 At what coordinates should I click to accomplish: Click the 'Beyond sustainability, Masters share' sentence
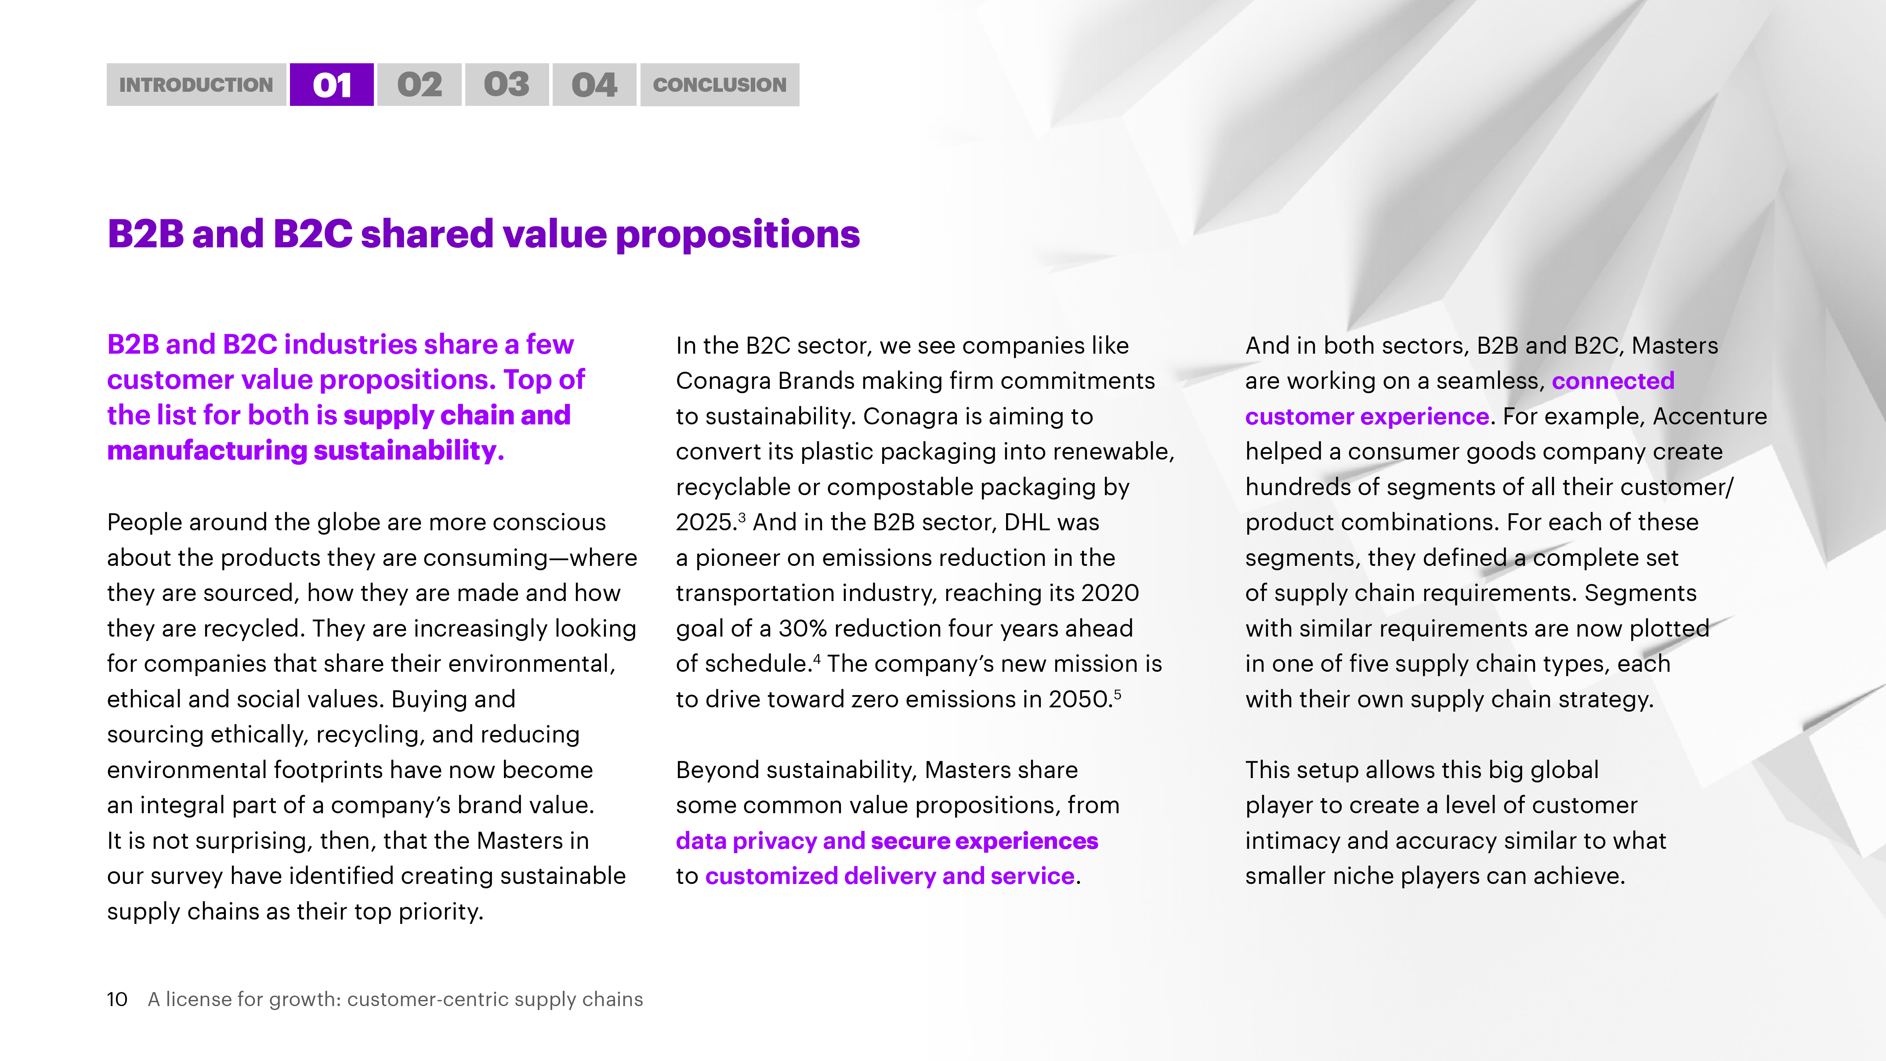[876, 770]
